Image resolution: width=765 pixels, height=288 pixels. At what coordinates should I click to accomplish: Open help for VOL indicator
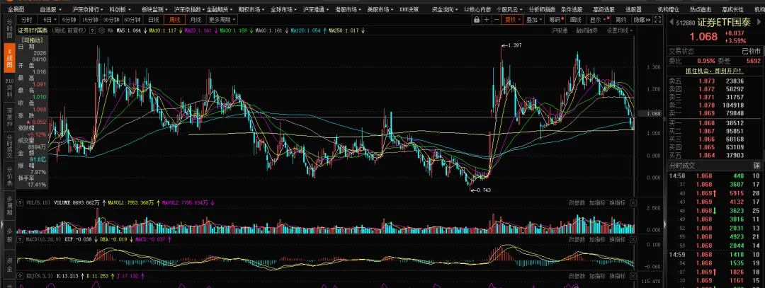20,202
